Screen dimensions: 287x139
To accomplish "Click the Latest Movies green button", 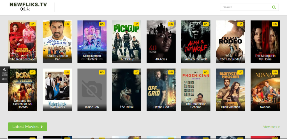I will coord(28,127).
